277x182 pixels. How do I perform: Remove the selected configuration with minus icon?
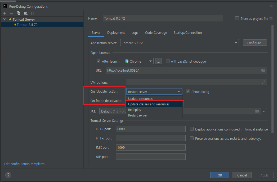click(x=12, y=13)
